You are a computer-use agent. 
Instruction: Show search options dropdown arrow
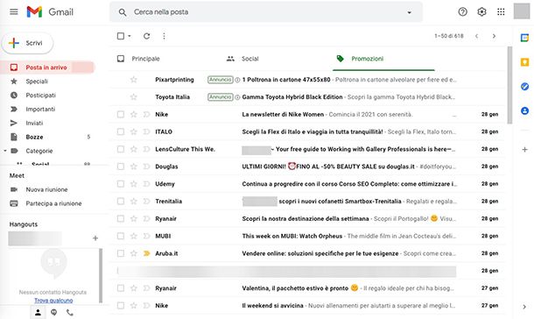click(409, 12)
